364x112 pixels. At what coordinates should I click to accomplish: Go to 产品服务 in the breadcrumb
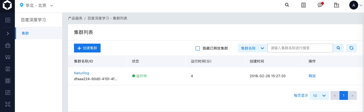tap(75, 18)
